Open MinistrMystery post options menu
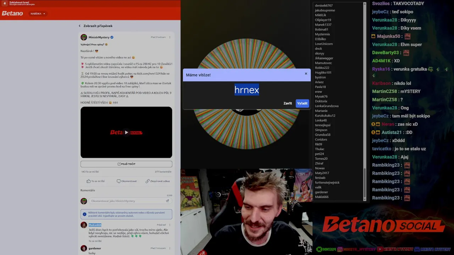Image resolution: width=454 pixels, height=255 pixels. pos(170,37)
